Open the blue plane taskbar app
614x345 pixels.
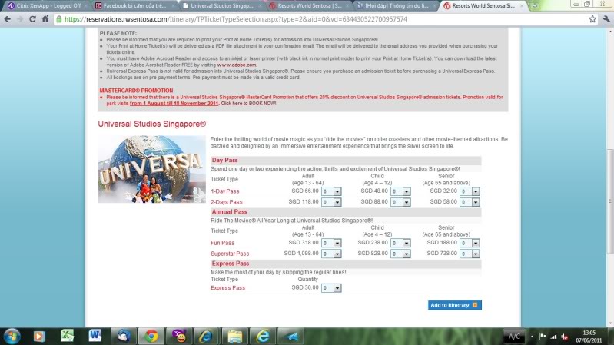pyautogui.click(x=290, y=336)
